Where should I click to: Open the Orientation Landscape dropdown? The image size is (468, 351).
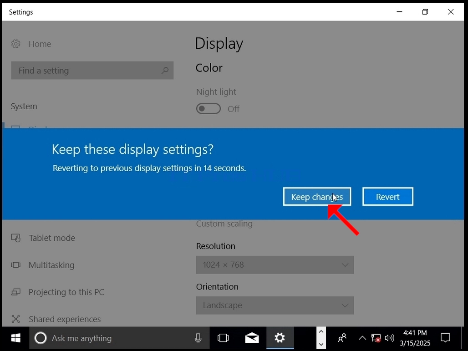(x=275, y=305)
